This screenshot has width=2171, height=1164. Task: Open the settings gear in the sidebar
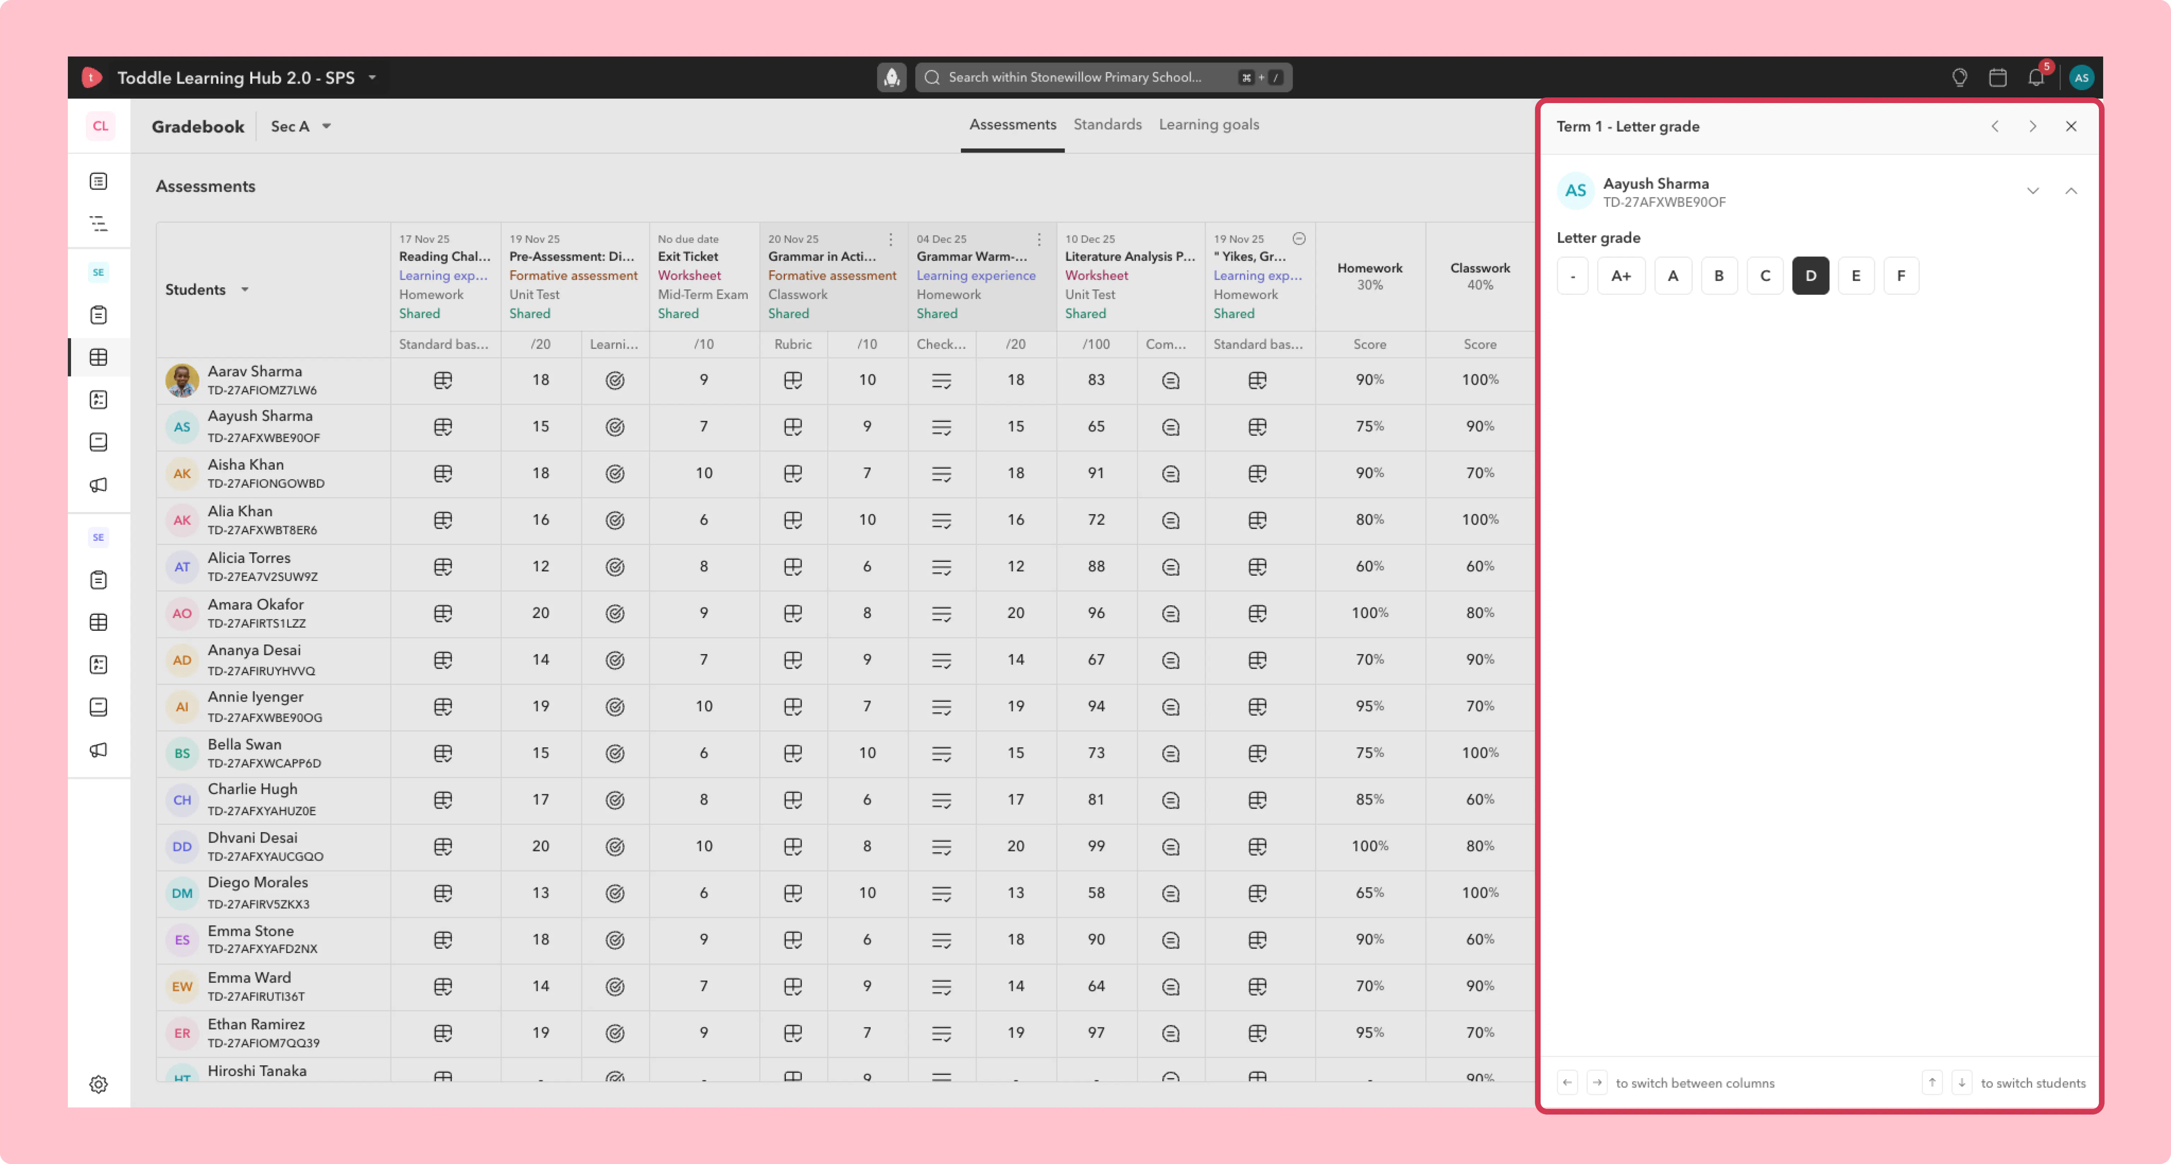click(99, 1084)
